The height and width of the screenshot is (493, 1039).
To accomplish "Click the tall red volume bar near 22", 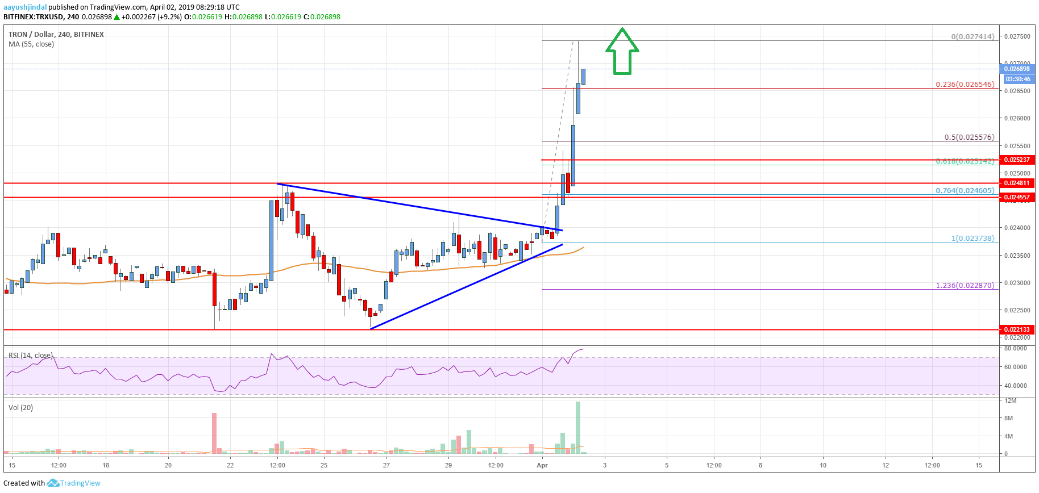I will click(x=214, y=433).
